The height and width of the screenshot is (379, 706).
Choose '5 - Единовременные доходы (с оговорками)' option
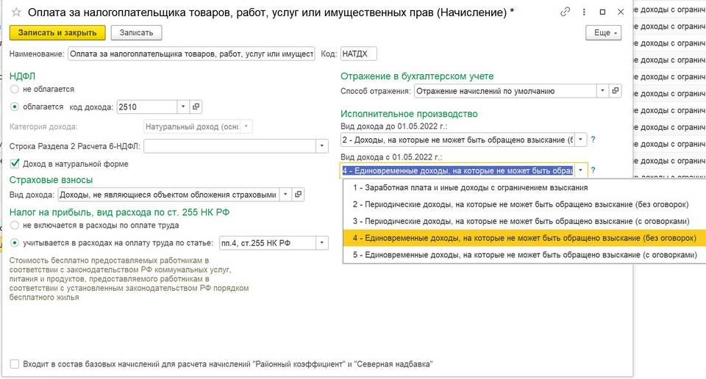[x=524, y=256]
